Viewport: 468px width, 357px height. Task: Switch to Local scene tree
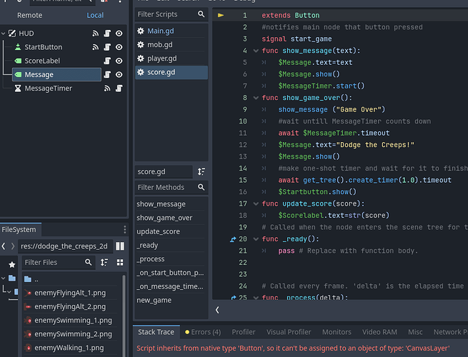point(95,15)
